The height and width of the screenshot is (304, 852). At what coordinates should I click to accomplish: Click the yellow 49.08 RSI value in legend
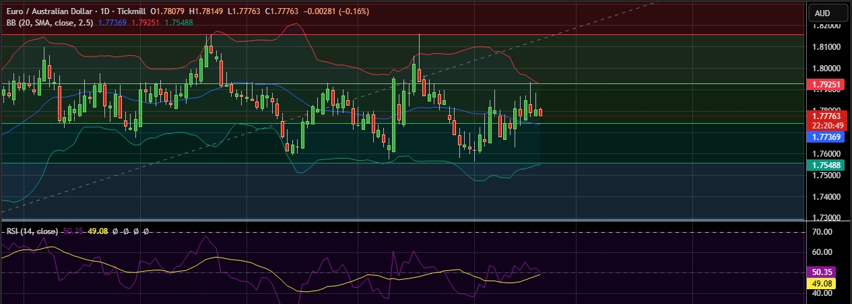point(98,231)
